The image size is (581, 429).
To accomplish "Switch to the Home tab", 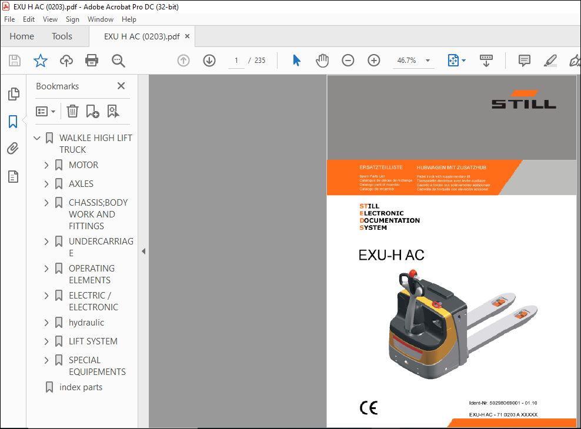I will pos(22,36).
